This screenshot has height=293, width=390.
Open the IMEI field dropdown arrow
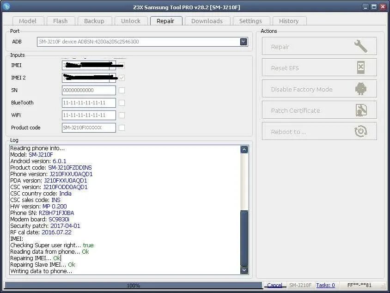(112, 66)
